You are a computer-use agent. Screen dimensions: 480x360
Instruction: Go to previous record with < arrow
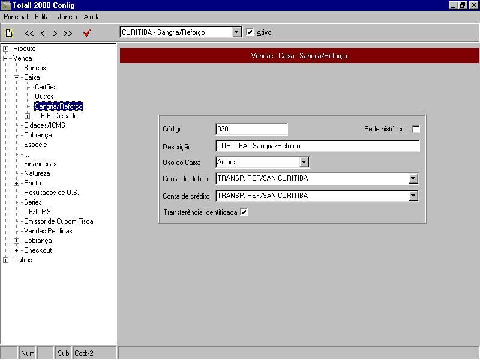(43, 33)
